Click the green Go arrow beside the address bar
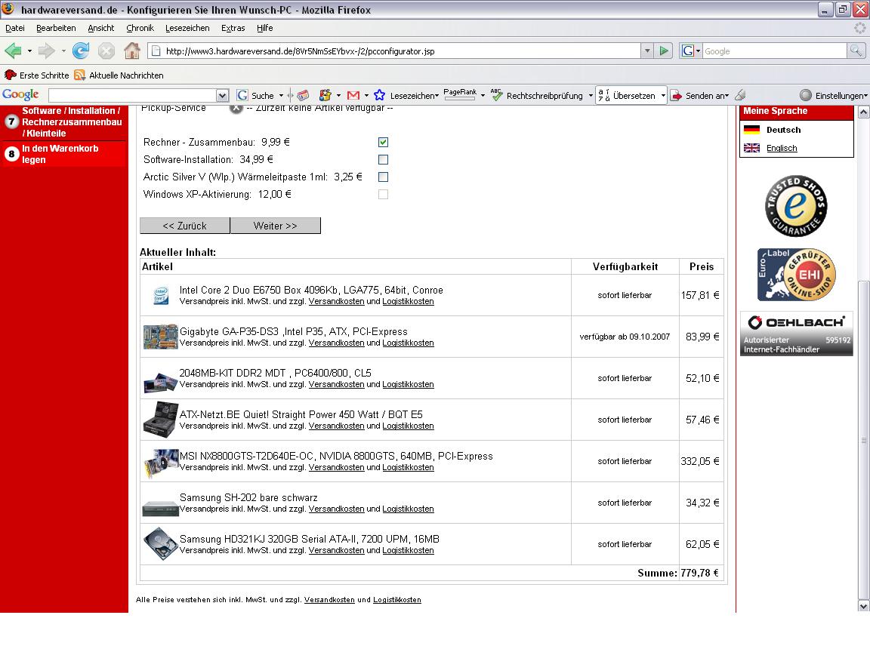The image size is (870, 652). pos(664,51)
